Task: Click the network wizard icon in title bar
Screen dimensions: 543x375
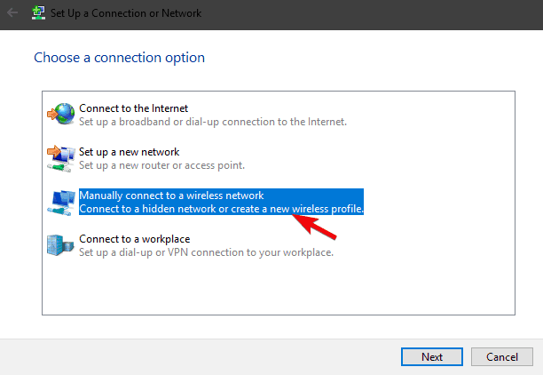Action: (38, 13)
